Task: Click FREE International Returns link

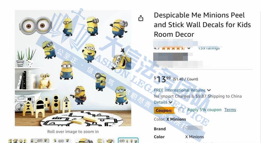Action: (180, 90)
